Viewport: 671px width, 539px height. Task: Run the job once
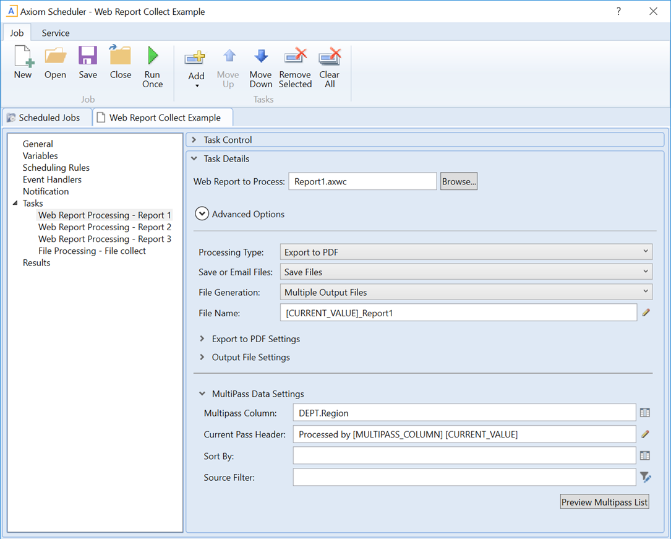[152, 62]
